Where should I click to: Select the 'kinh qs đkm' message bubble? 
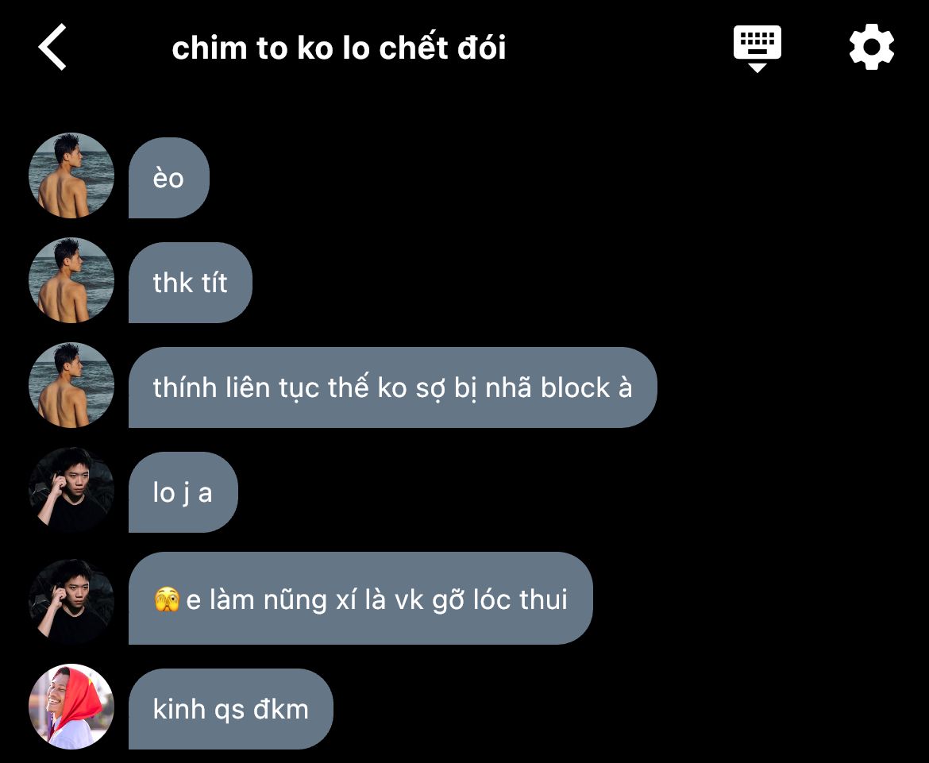tap(230, 709)
